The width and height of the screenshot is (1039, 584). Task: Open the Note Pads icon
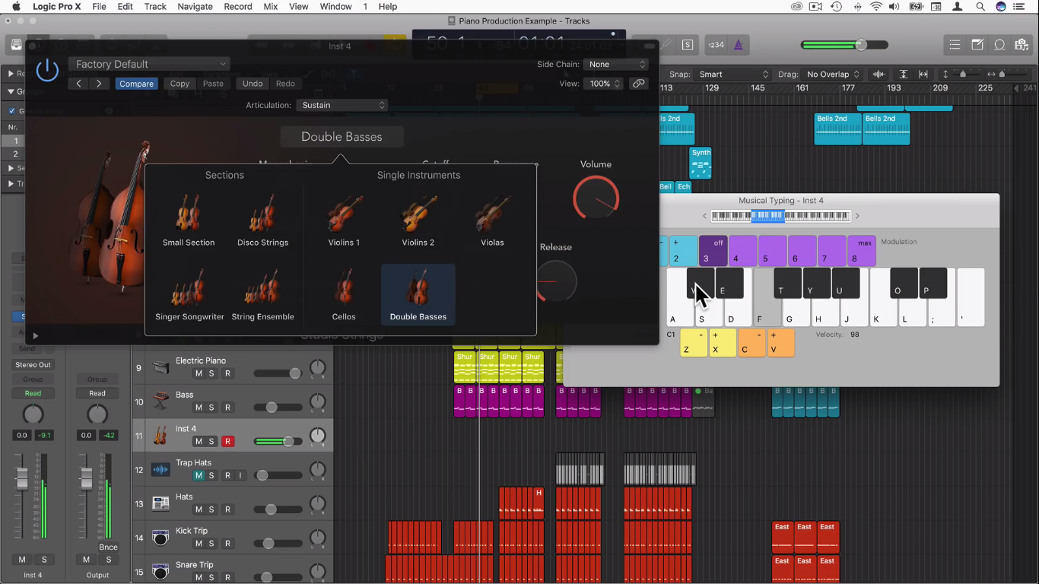(x=977, y=45)
